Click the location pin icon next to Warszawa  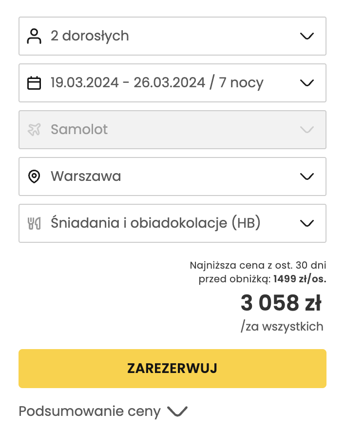[34, 176]
